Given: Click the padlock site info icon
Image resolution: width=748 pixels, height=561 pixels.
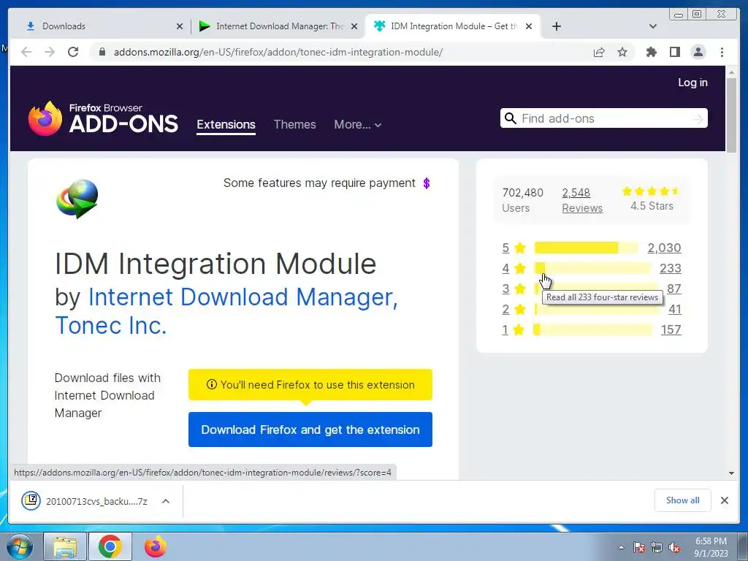Looking at the screenshot, I should (x=102, y=52).
